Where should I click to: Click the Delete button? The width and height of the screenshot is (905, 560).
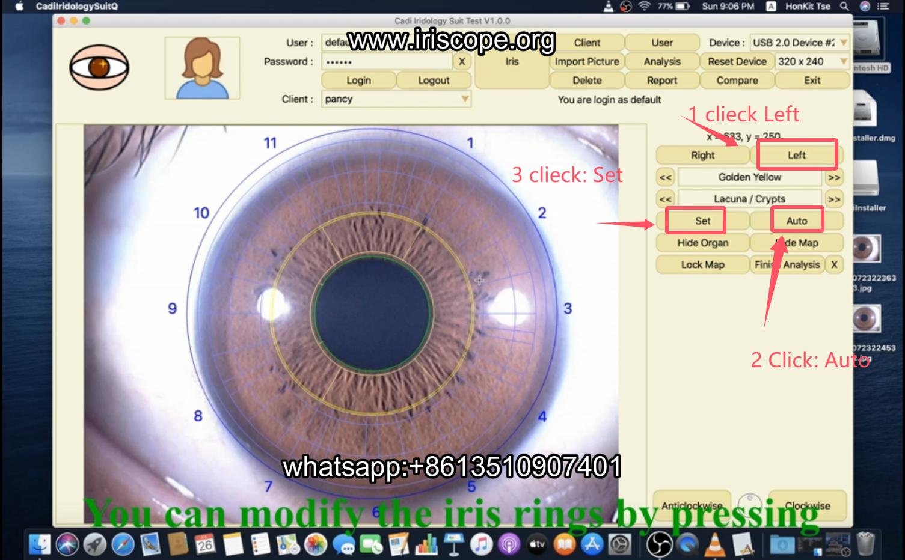[587, 81]
